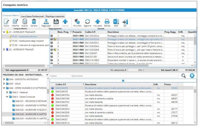Click the blue clear search X button
Viewport: 198px width, 126px height.
pyautogui.click(x=192, y=76)
